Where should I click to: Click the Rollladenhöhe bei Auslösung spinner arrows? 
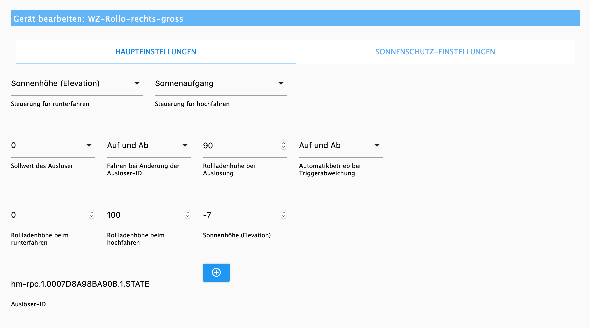[x=284, y=145]
